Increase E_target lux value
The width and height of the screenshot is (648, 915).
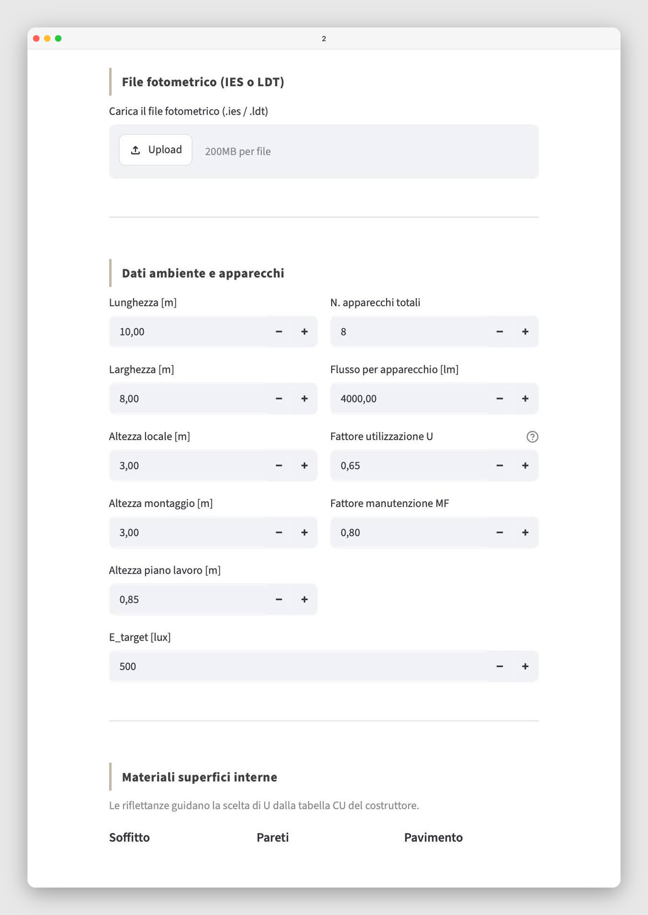pyautogui.click(x=525, y=666)
